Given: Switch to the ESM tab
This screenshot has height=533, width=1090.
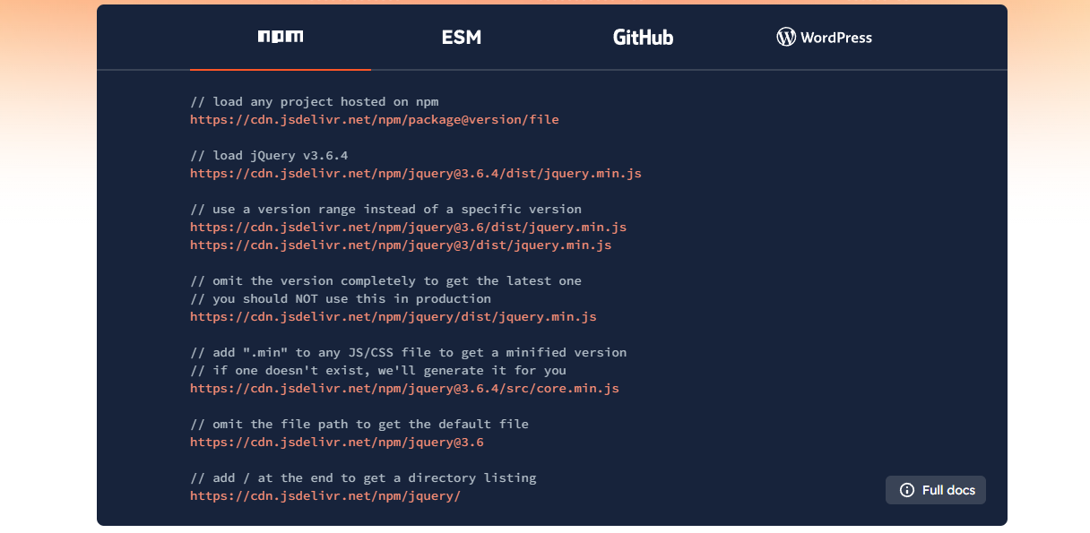Looking at the screenshot, I should click(x=462, y=37).
